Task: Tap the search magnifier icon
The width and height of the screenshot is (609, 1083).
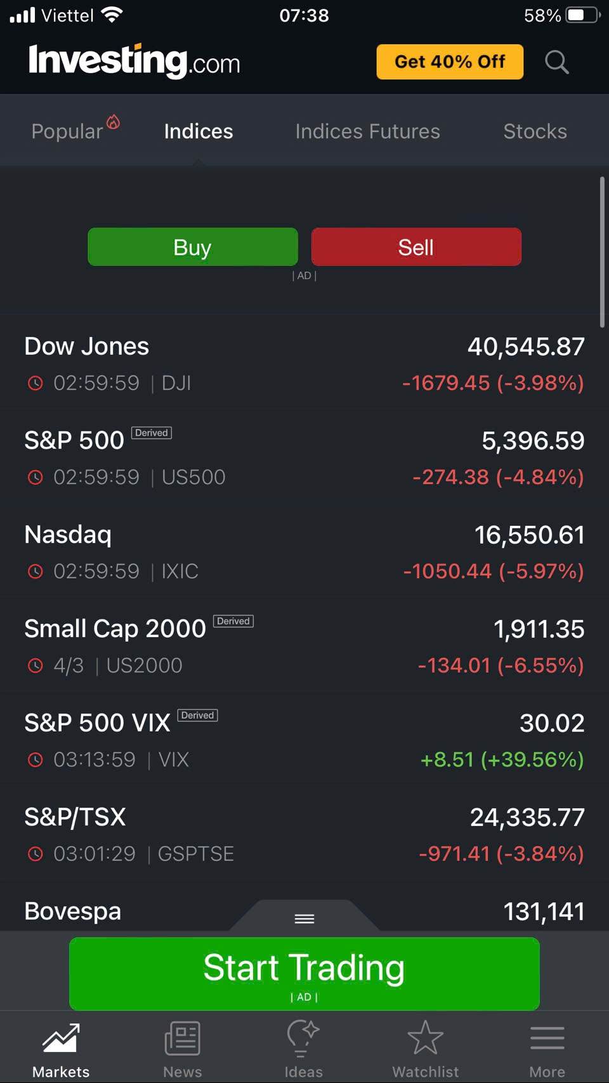Action: tap(556, 62)
